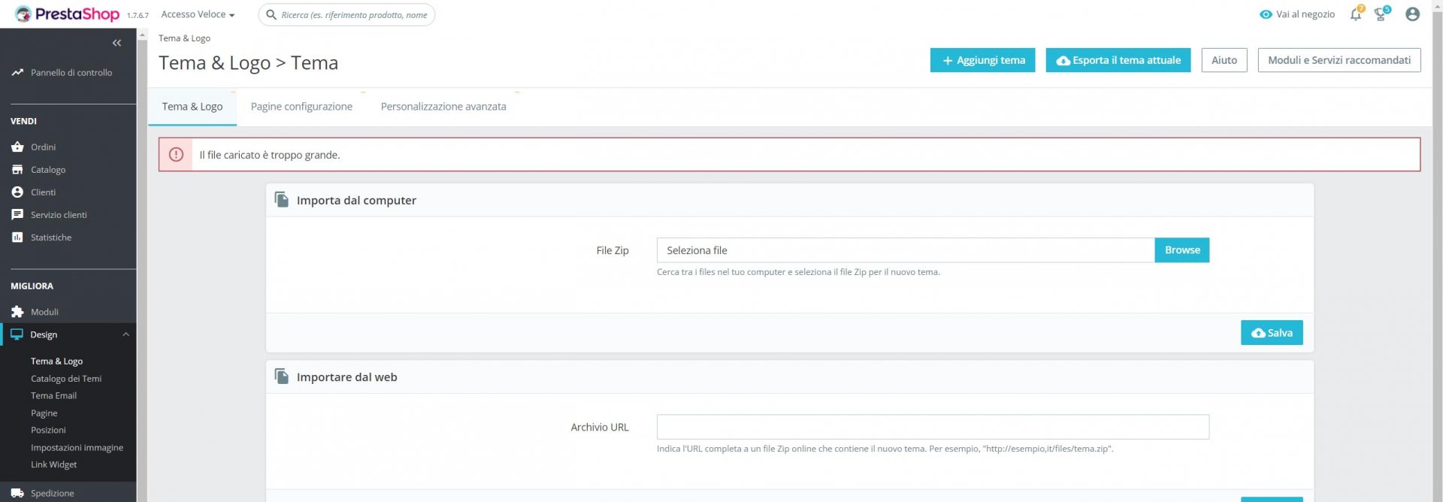Select Link Widget submenu item
The width and height of the screenshot is (1443, 502).
click(54, 465)
